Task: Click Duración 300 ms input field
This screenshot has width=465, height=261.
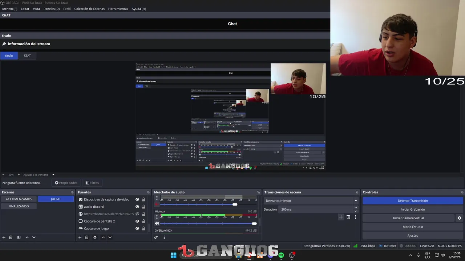Action: click(315, 209)
